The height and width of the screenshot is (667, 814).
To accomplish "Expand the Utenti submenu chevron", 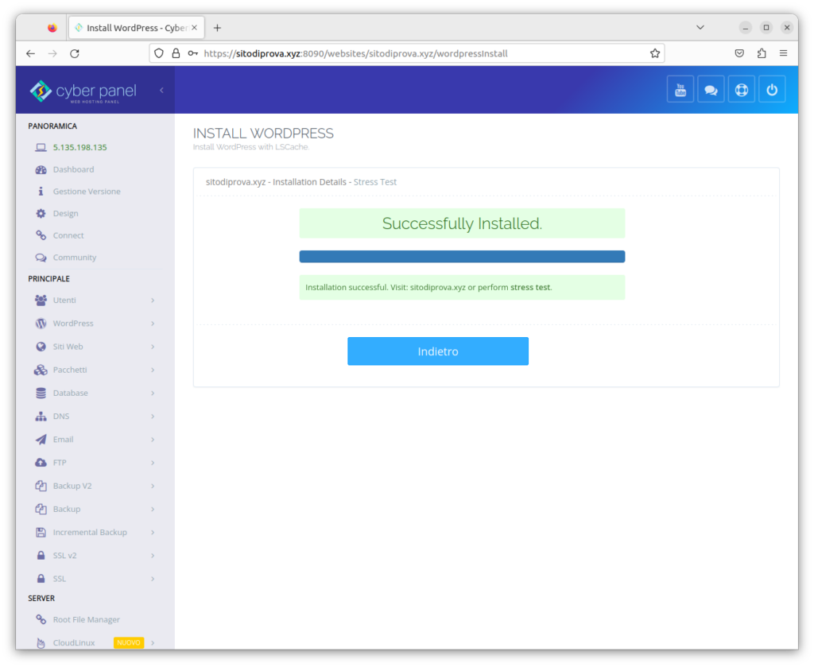I will click(x=153, y=300).
